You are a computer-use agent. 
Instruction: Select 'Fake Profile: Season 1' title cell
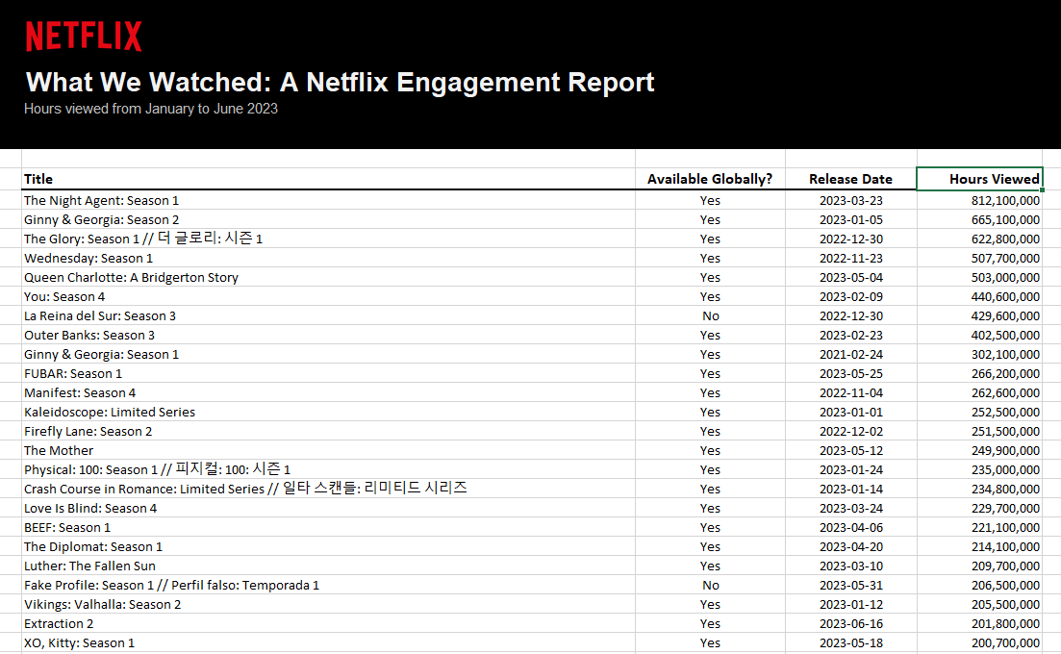328,585
